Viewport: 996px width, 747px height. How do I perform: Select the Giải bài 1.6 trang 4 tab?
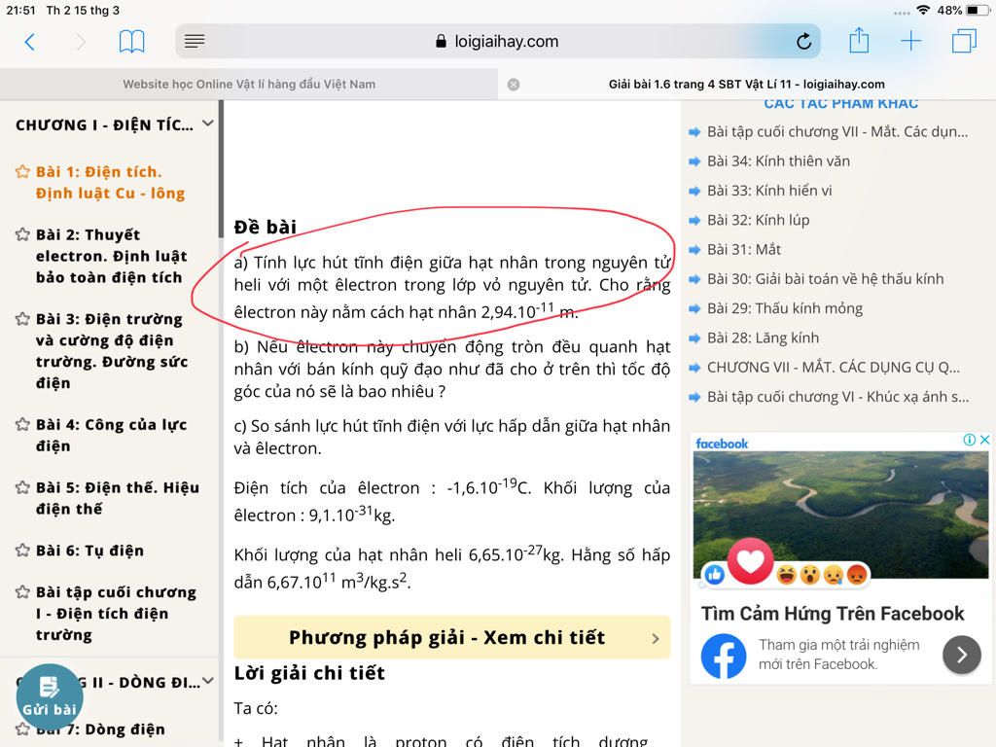pos(746,84)
